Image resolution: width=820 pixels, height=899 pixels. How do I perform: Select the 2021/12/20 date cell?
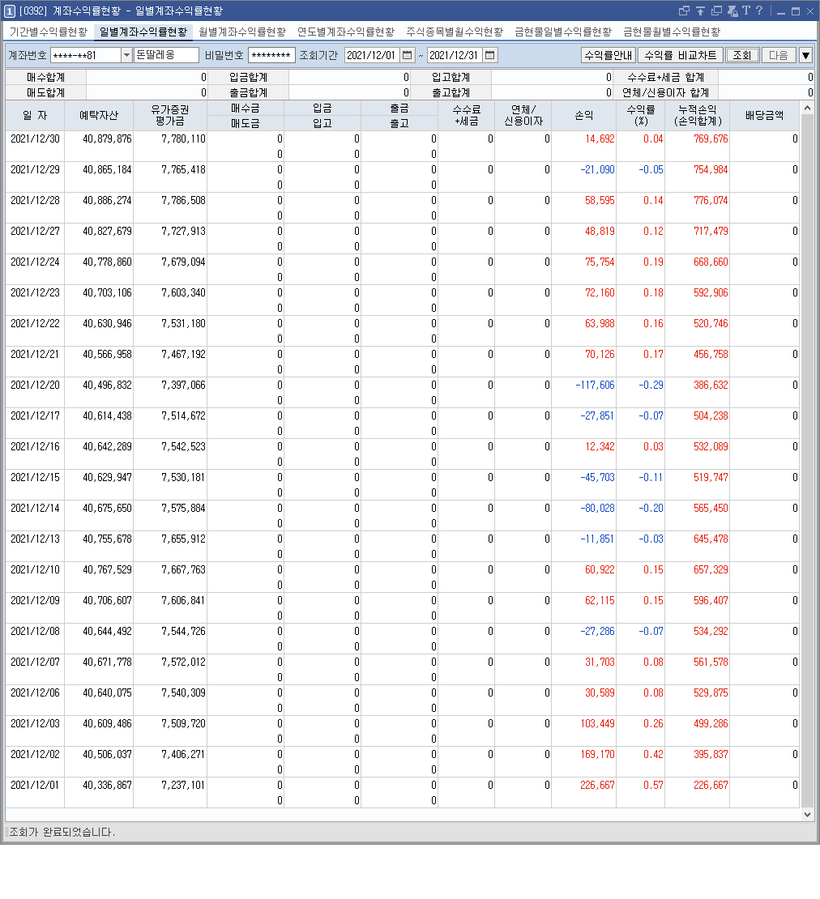35,386
